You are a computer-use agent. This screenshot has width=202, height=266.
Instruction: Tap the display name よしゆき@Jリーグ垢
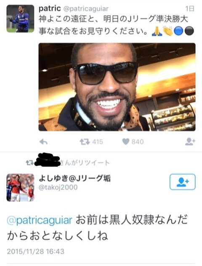pyautogui.click(x=75, y=178)
